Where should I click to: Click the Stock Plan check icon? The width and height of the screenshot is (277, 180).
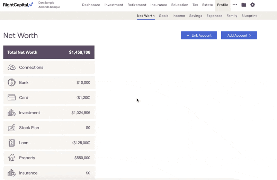pos(11,127)
